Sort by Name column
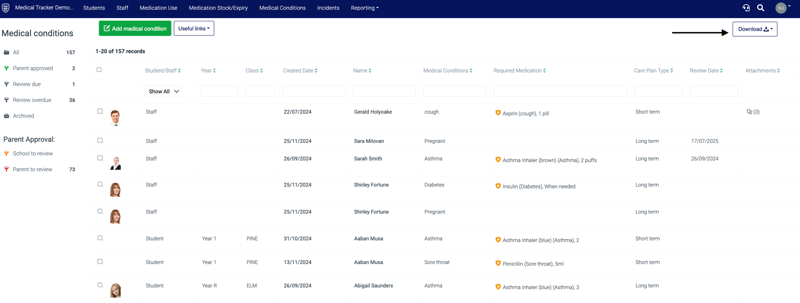 pyautogui.click(x=370, y=71)
